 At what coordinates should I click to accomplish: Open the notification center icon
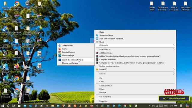(x=181, y=106)
